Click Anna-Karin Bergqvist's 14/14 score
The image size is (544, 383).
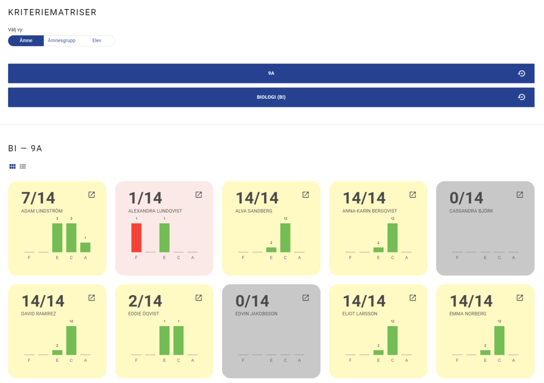pos(364,198)
